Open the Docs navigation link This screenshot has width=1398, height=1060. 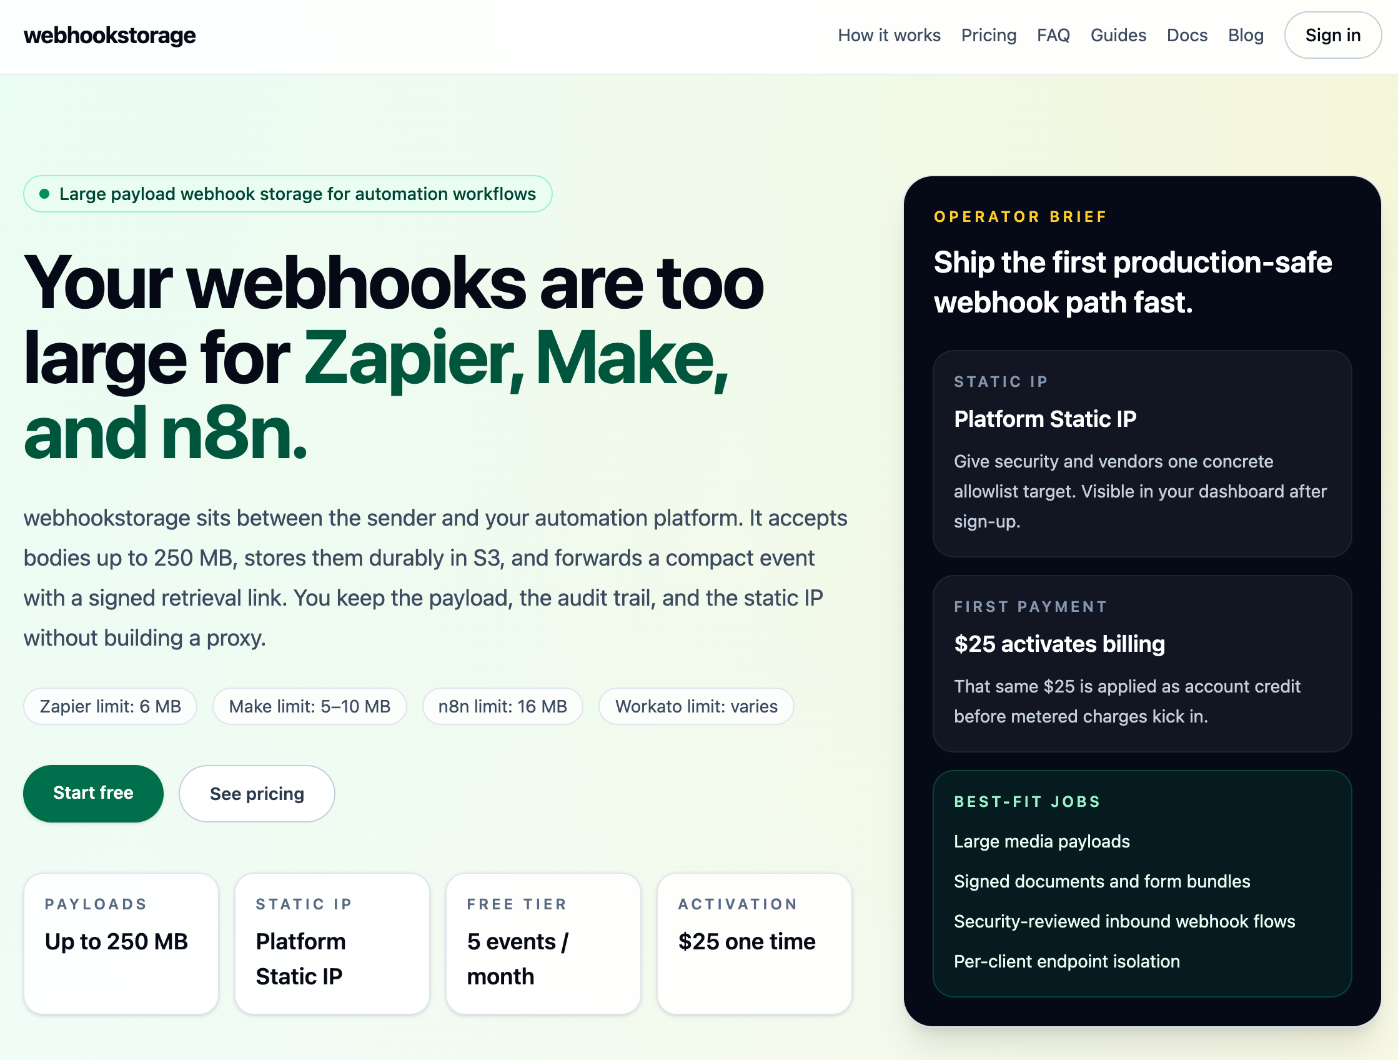(1187, 36)
